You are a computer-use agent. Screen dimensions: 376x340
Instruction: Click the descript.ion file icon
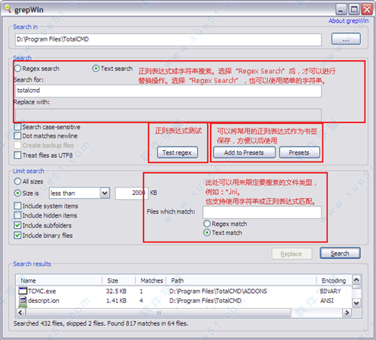pos(23,300)
